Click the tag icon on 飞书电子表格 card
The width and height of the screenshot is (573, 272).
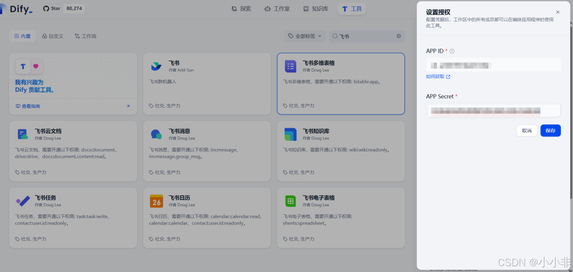(286, 239)
